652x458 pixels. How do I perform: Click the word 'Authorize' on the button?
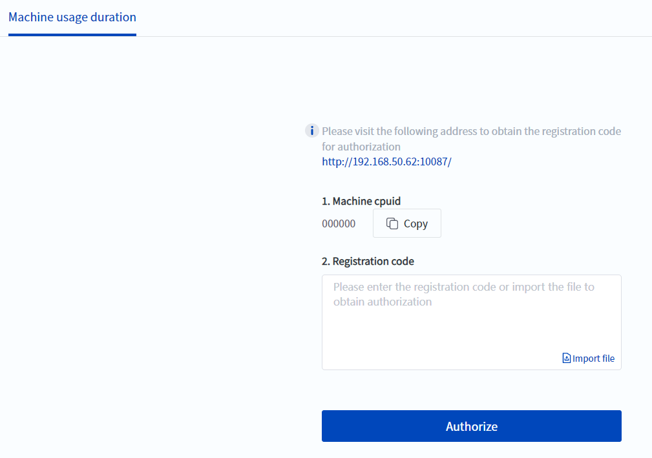pos(472,426)
